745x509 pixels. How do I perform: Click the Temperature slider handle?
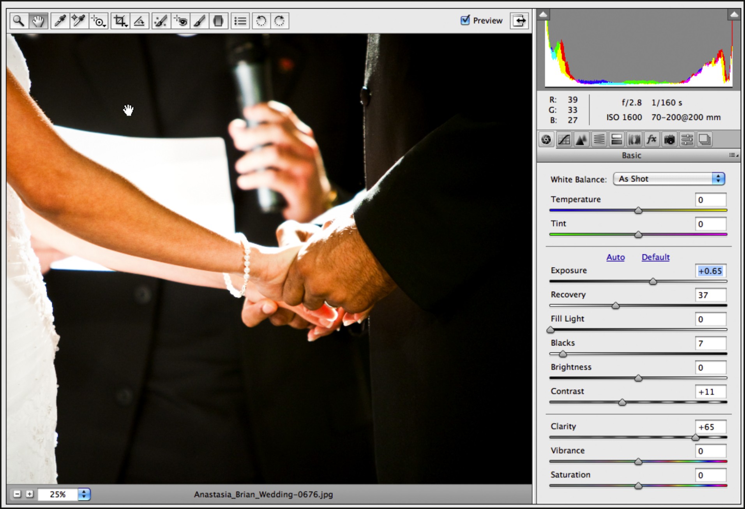(638, 210)
